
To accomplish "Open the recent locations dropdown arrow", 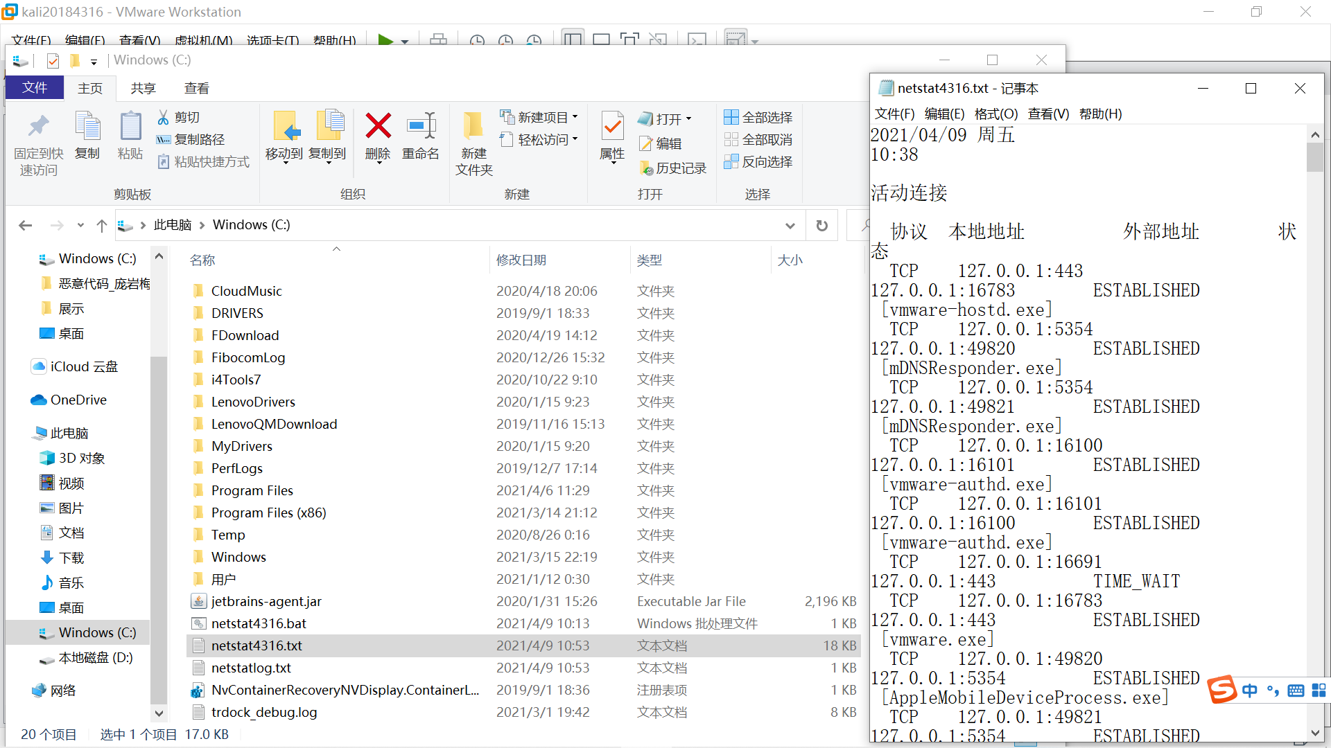I will pos(80,225).
